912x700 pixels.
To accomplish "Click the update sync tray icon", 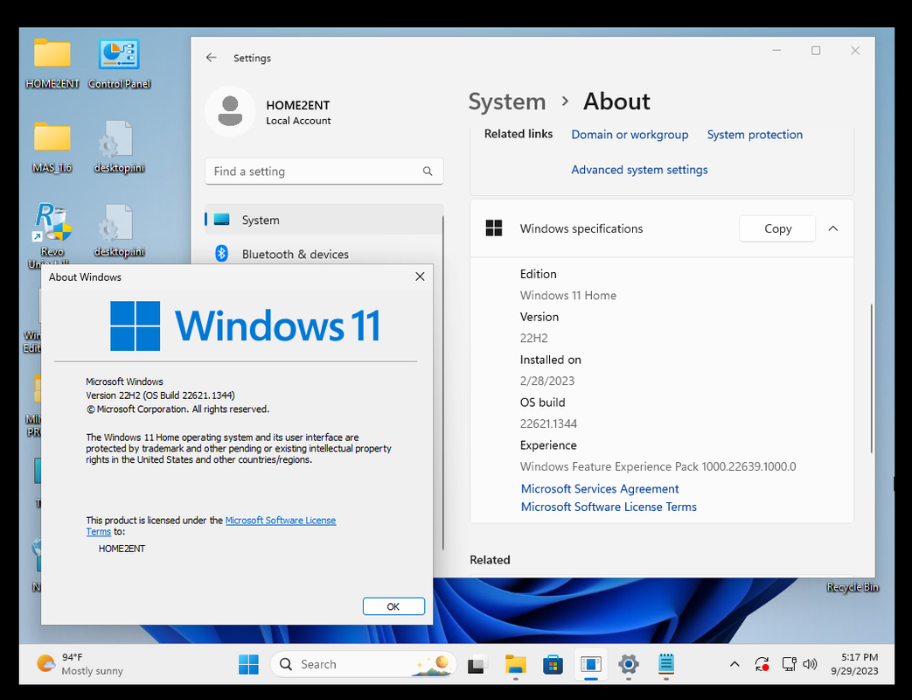I will tap(762, 664).
